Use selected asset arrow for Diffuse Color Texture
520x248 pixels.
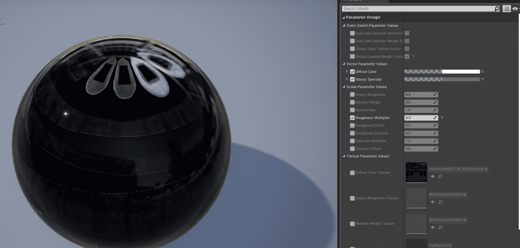point(433,177)
